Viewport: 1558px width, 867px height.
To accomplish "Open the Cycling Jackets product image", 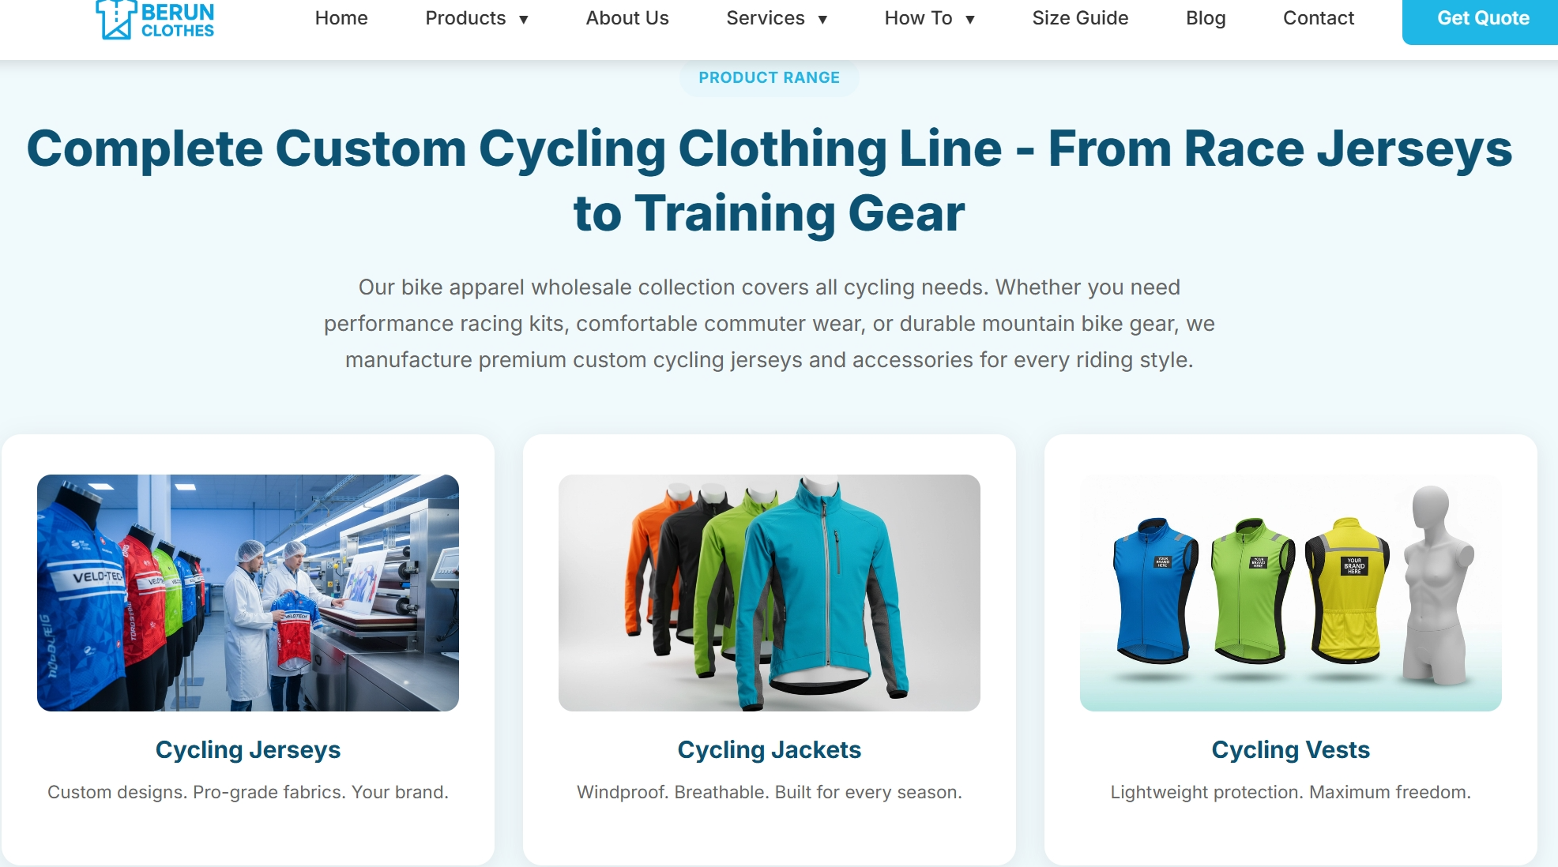I will coord(770,593).
